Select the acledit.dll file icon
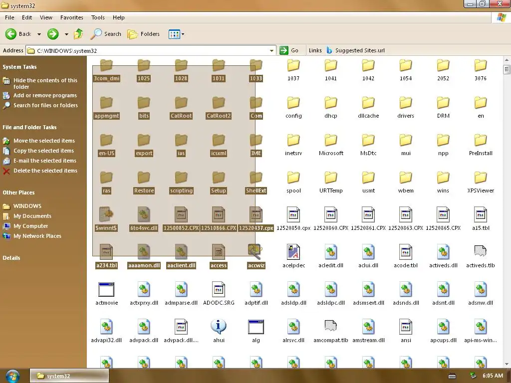511x383 pixels. point(331,252)
